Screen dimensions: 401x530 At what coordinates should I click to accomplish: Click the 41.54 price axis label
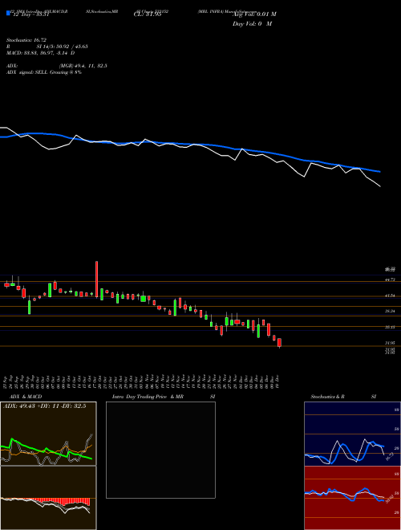(391, 296)
